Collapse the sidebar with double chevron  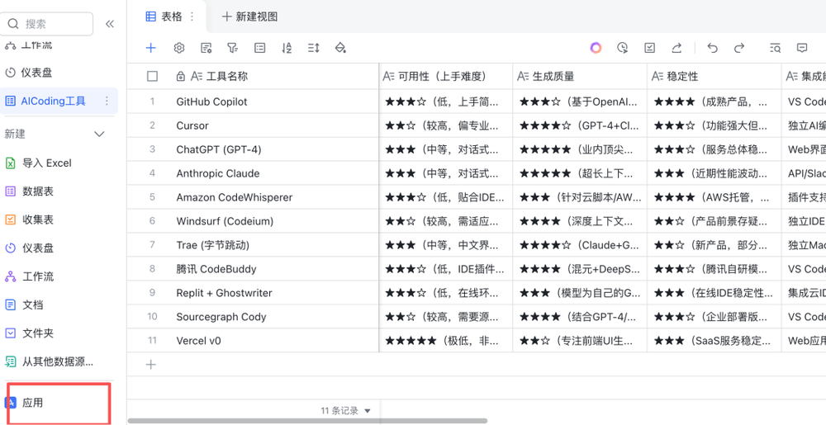click(110, 24)
